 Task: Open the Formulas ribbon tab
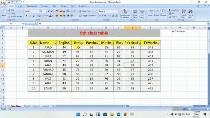[45, 6]
